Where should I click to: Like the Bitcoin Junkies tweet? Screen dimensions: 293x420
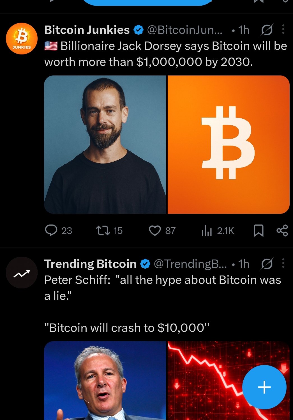click(154, 230)
